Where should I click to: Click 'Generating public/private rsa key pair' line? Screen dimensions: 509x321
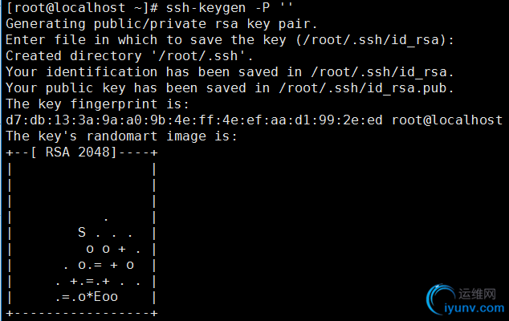point(161,24)
